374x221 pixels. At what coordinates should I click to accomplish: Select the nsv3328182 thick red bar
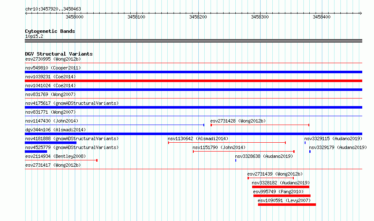[281, 187]
